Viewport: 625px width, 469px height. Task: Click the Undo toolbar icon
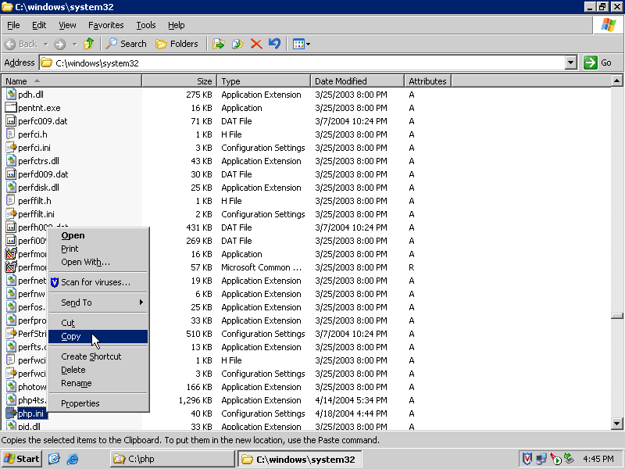(274, 44)
